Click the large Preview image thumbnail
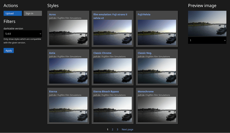 pyautogui.click(x=207, y=23)
